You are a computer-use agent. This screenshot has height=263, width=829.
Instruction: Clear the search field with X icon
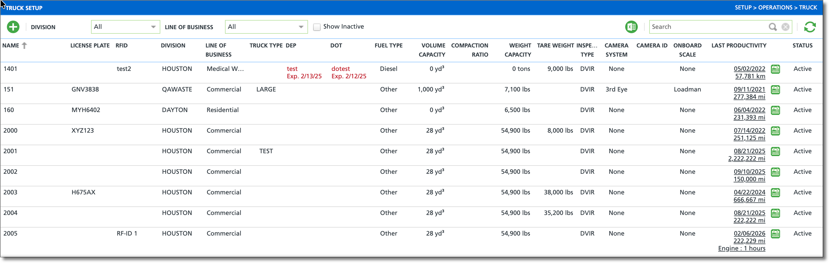coord(785,27)
